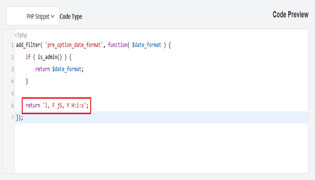Click line number 6 in the gutter
315x180 pixels.
[12, 105]
